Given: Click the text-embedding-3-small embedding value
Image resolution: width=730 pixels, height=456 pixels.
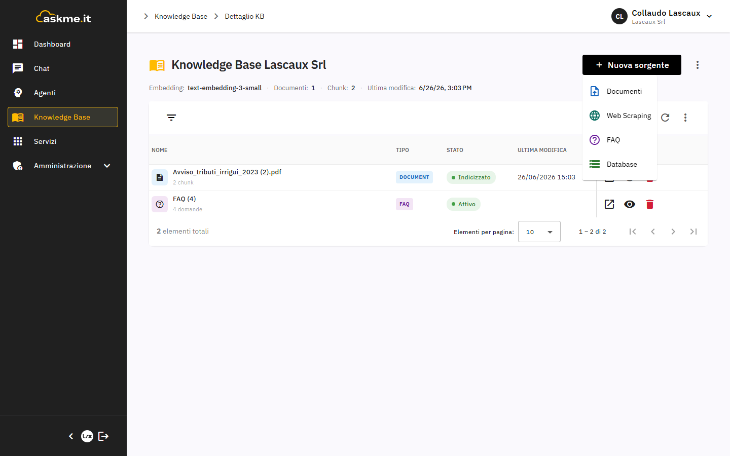Looking at the screenshot, I should point(225,88).
